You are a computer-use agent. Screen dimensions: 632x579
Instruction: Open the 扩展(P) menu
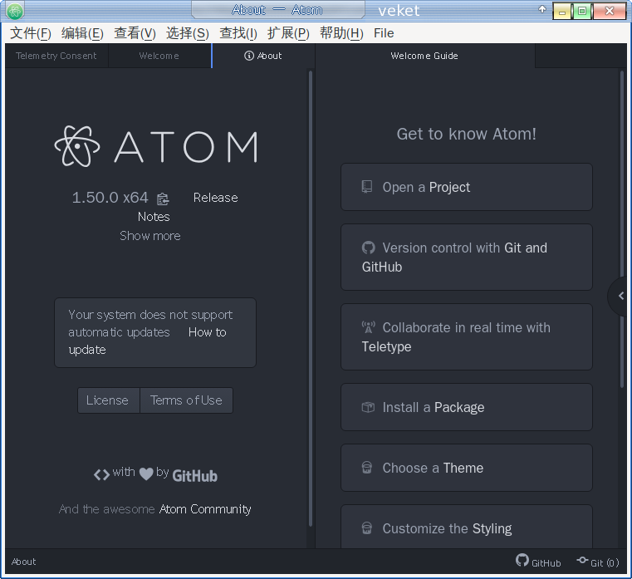[288, 33]
